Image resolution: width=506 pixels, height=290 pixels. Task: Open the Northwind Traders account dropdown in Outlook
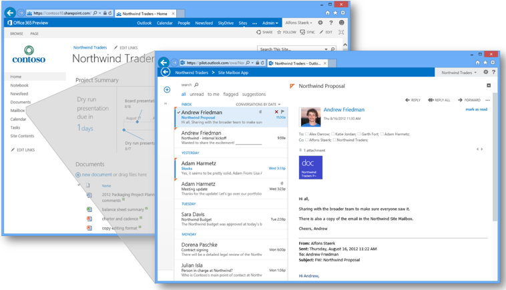coord(459,73)
